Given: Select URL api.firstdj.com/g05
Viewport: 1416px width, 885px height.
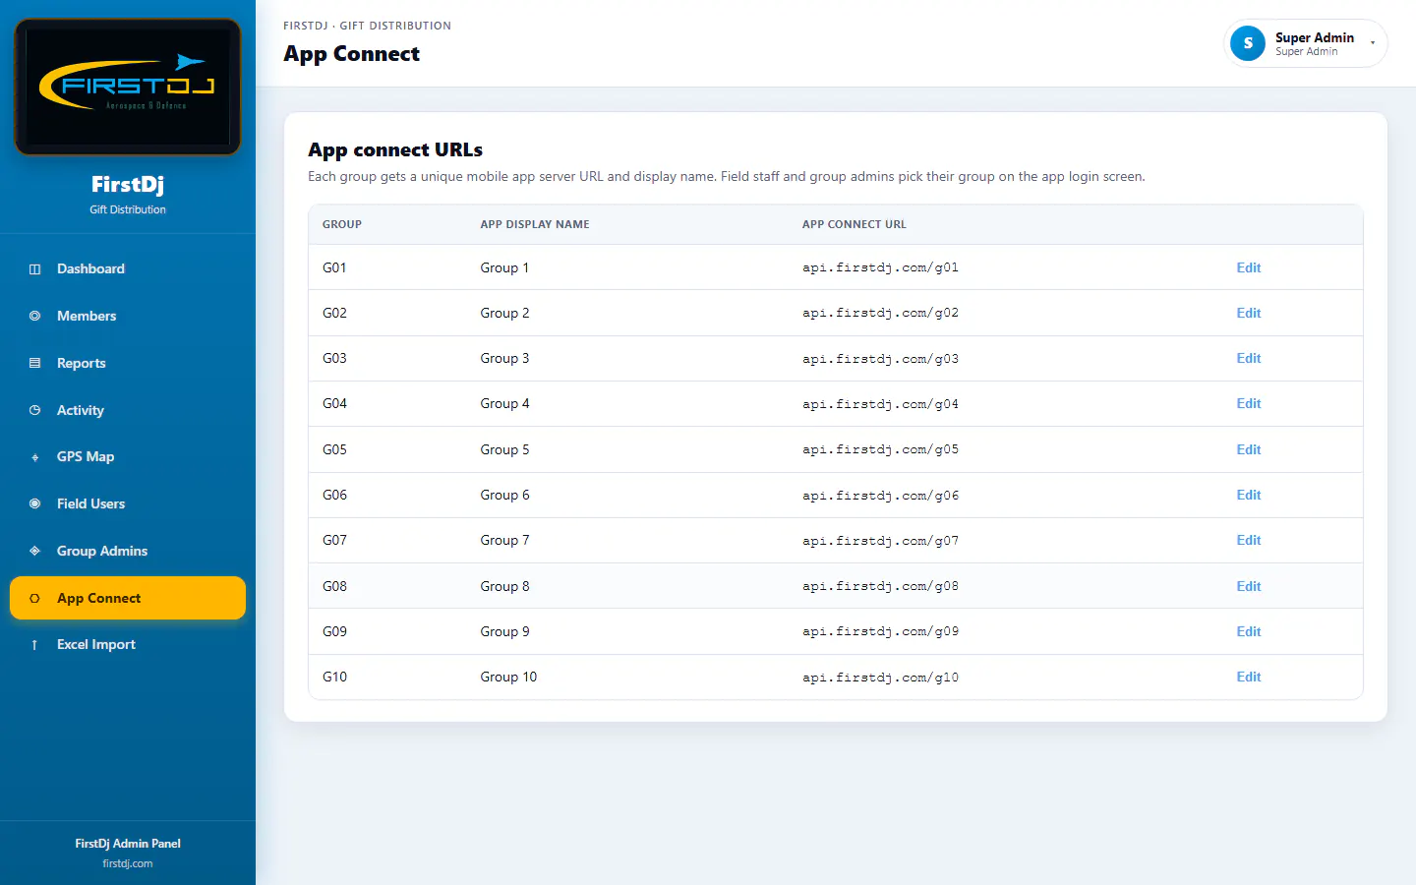Looking at the screenshot, I should 880,449.
